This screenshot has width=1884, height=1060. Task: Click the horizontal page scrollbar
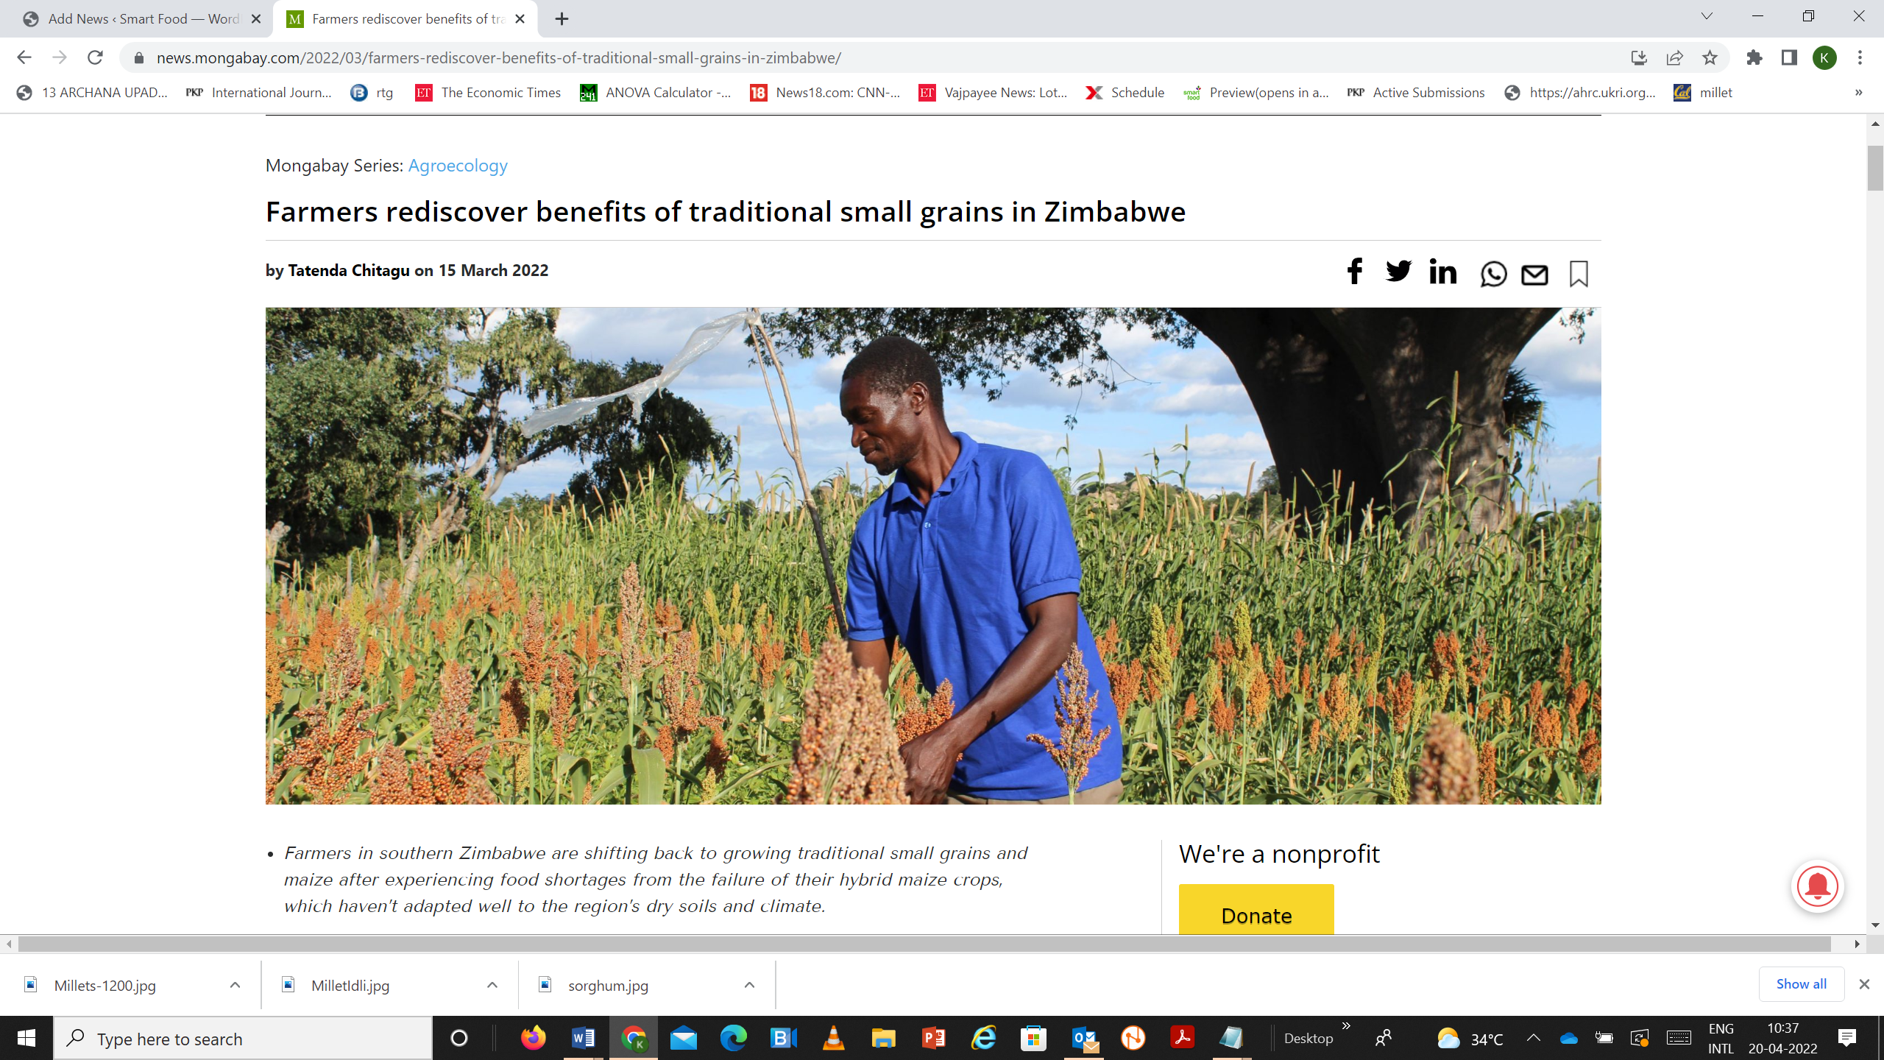[924, 944]
